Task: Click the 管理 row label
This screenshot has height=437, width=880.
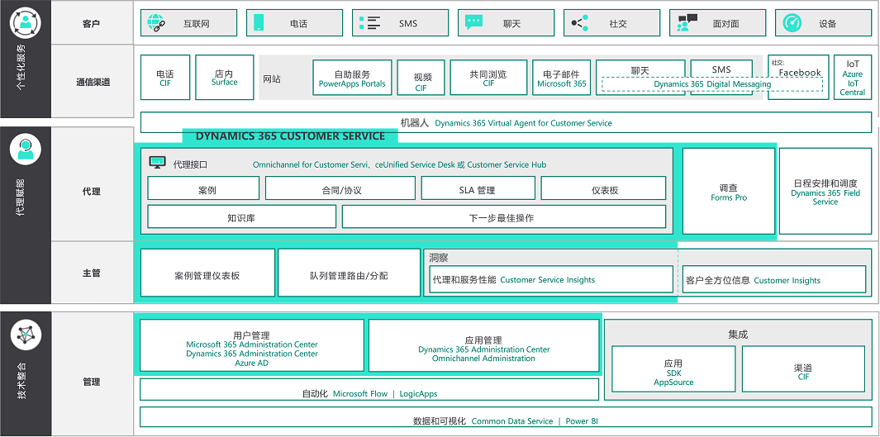Action: coord(91,382)
